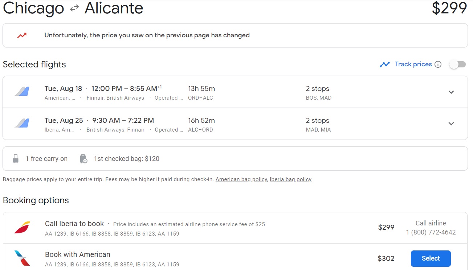Viewport: 473px width, 270px height.
Task: Click the Track prices label
Action: pos(413,64)
